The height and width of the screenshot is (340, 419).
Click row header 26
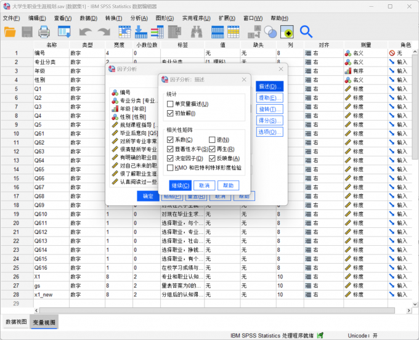(x=16, y=277)
